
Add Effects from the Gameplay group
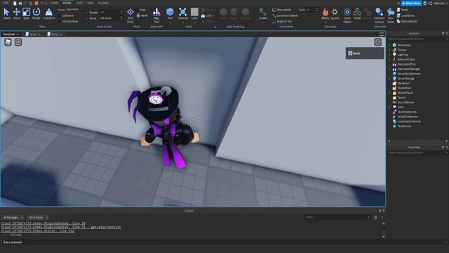326,13
